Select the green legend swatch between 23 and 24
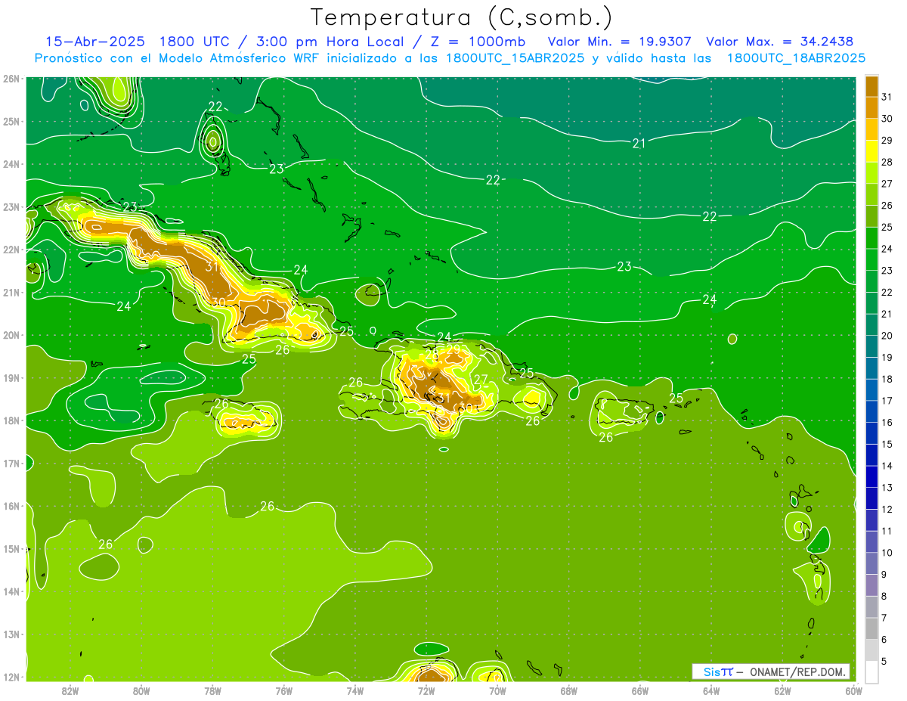Viewport: 907px width, 701px height. coord(871,259)
